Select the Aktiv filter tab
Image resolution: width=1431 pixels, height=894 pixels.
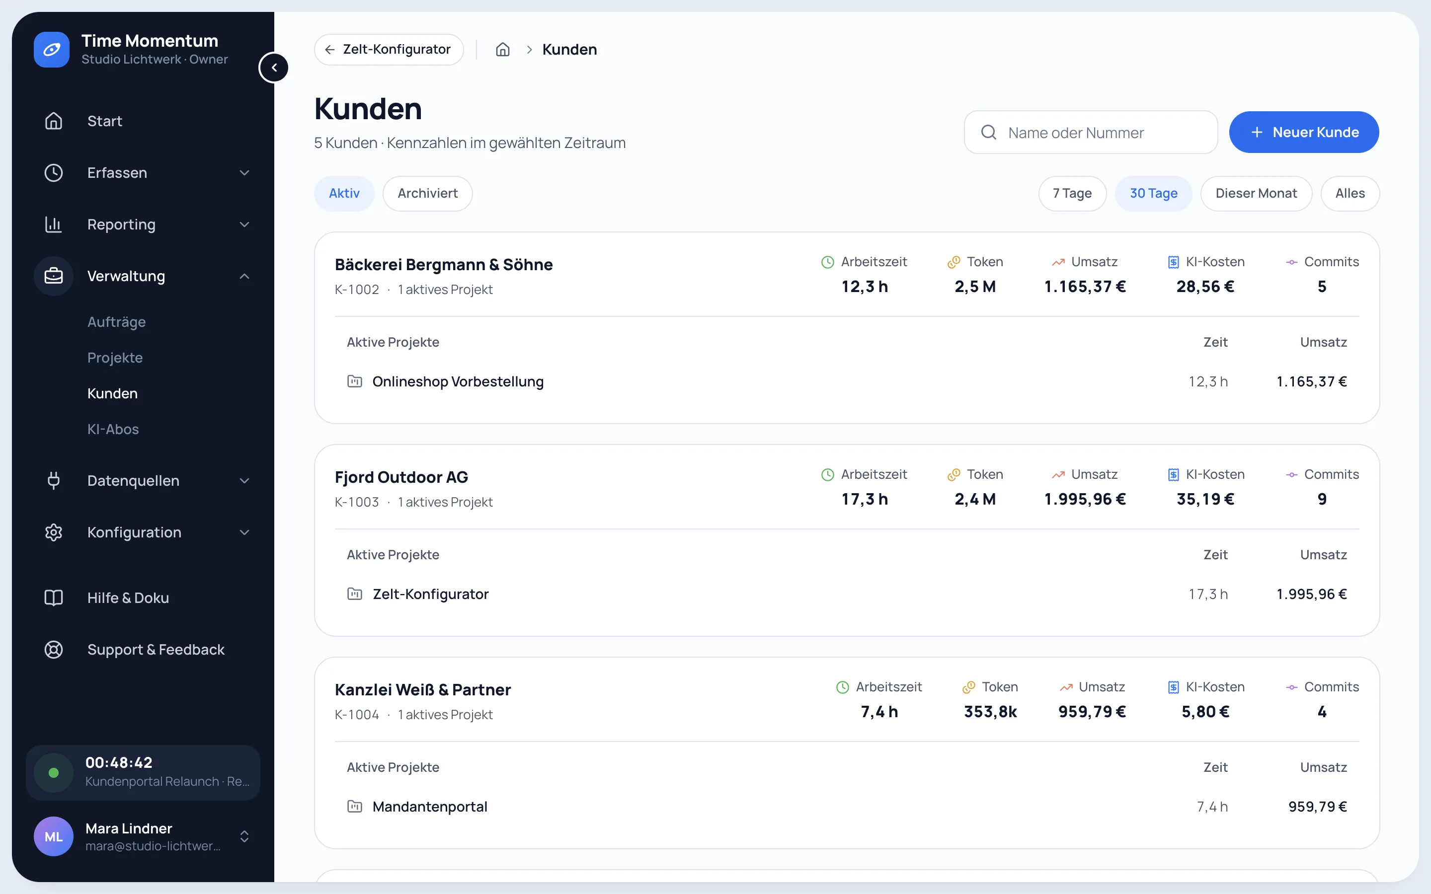(344, 193)
